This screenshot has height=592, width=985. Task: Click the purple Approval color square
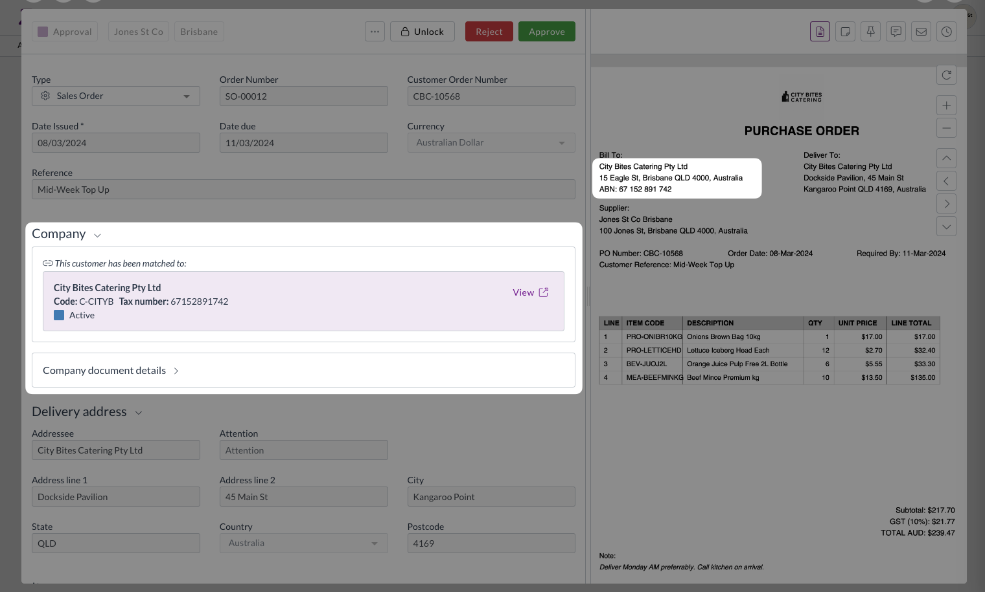tap(43, 31)
